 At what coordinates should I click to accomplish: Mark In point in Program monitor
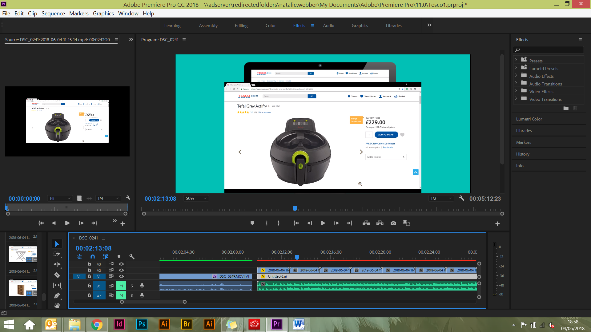(267, 223)
